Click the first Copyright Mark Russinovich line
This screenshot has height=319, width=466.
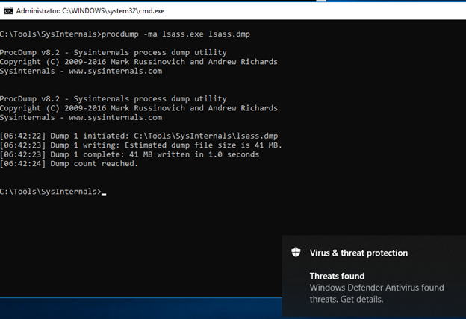(x=139, y=62)
